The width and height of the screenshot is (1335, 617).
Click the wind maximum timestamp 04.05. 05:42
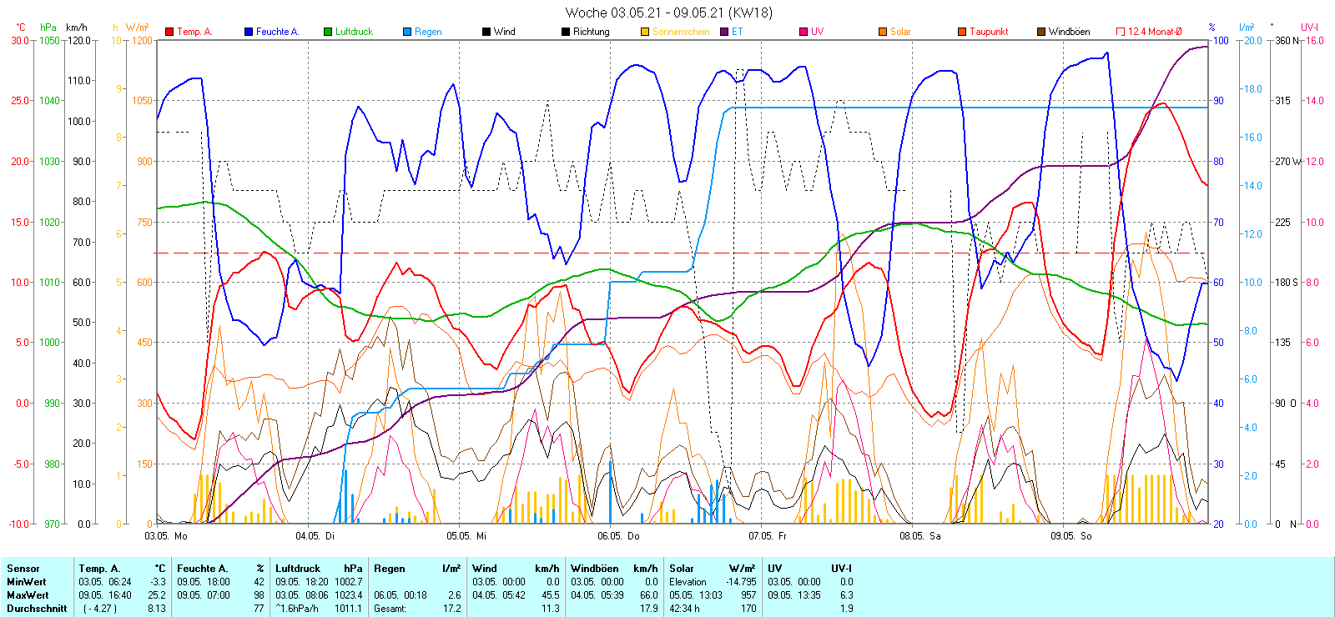point(499,595)
